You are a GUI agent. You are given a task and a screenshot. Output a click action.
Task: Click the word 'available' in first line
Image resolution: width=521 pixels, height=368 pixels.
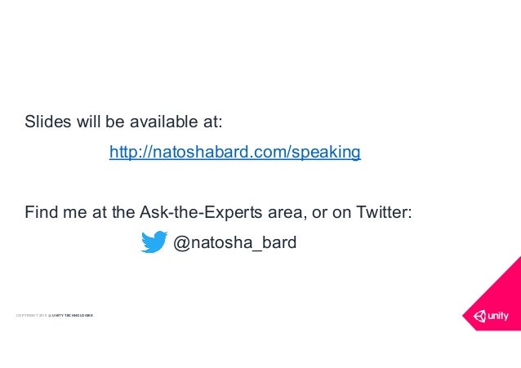pos(163,122)
